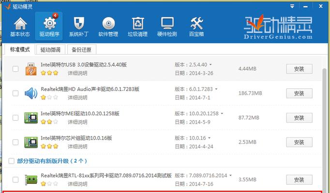Viewport: 330px width, 193px height.
Task: Install the Intel芯片组 driver
Action: [299, 142]
